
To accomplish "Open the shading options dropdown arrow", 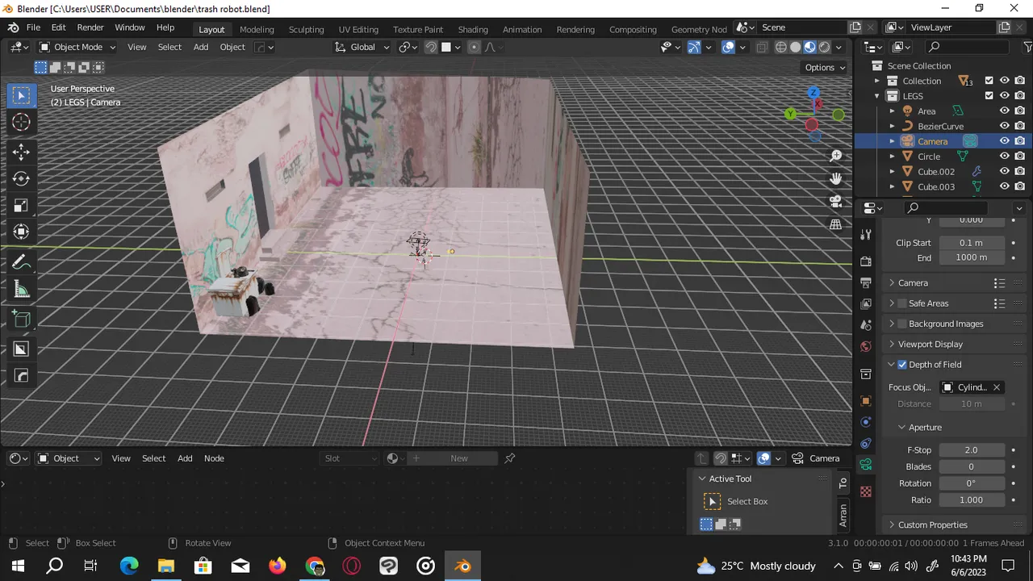I will [840, 47].
